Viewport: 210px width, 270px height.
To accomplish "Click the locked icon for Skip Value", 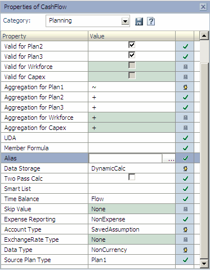I will [x=185, y=209].
